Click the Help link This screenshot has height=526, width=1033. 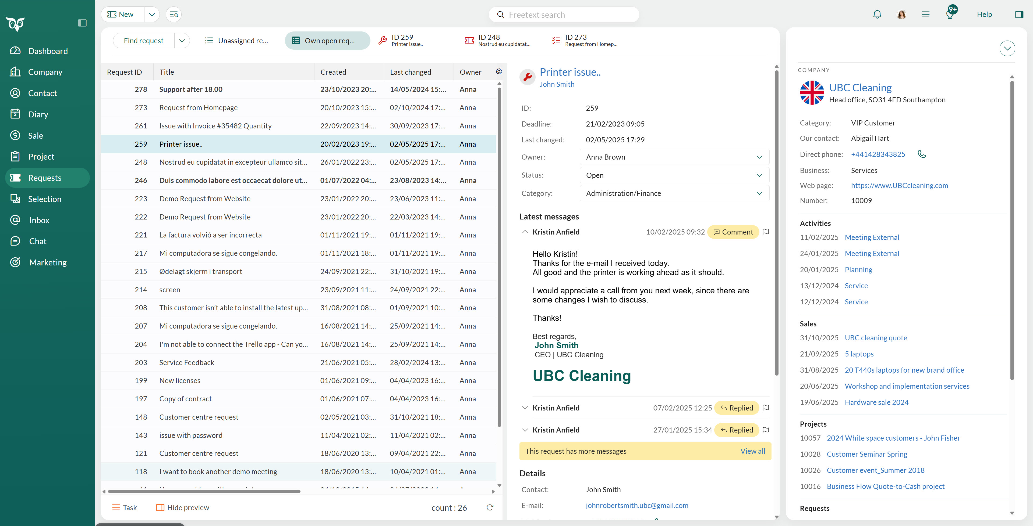(x=984, y=15)
